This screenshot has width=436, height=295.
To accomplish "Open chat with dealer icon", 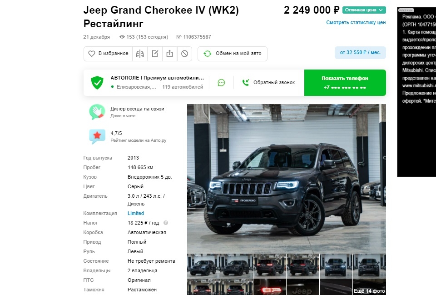I will pyautogui.click(x=221, y=83).
